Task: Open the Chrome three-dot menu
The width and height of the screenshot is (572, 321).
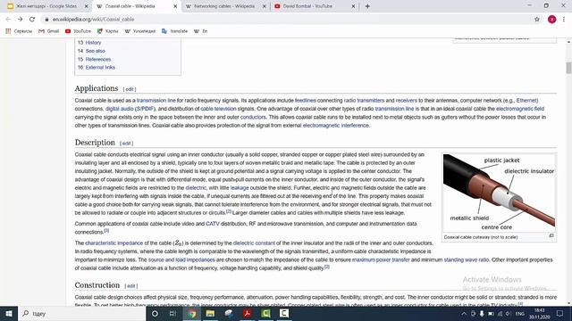Action: [564, 20]
